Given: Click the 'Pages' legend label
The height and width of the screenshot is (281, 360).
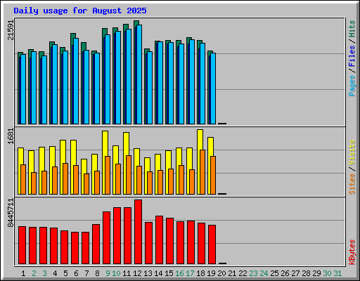Looking at the screenshot, I should click(x=352, y=86).
